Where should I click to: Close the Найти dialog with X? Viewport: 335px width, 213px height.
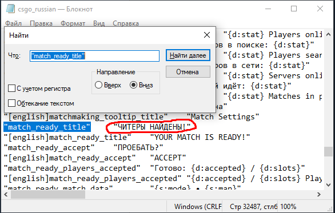point(207,35)
